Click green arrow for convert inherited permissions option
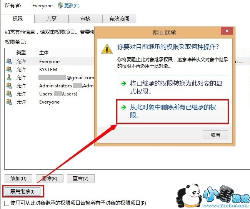 124,84
